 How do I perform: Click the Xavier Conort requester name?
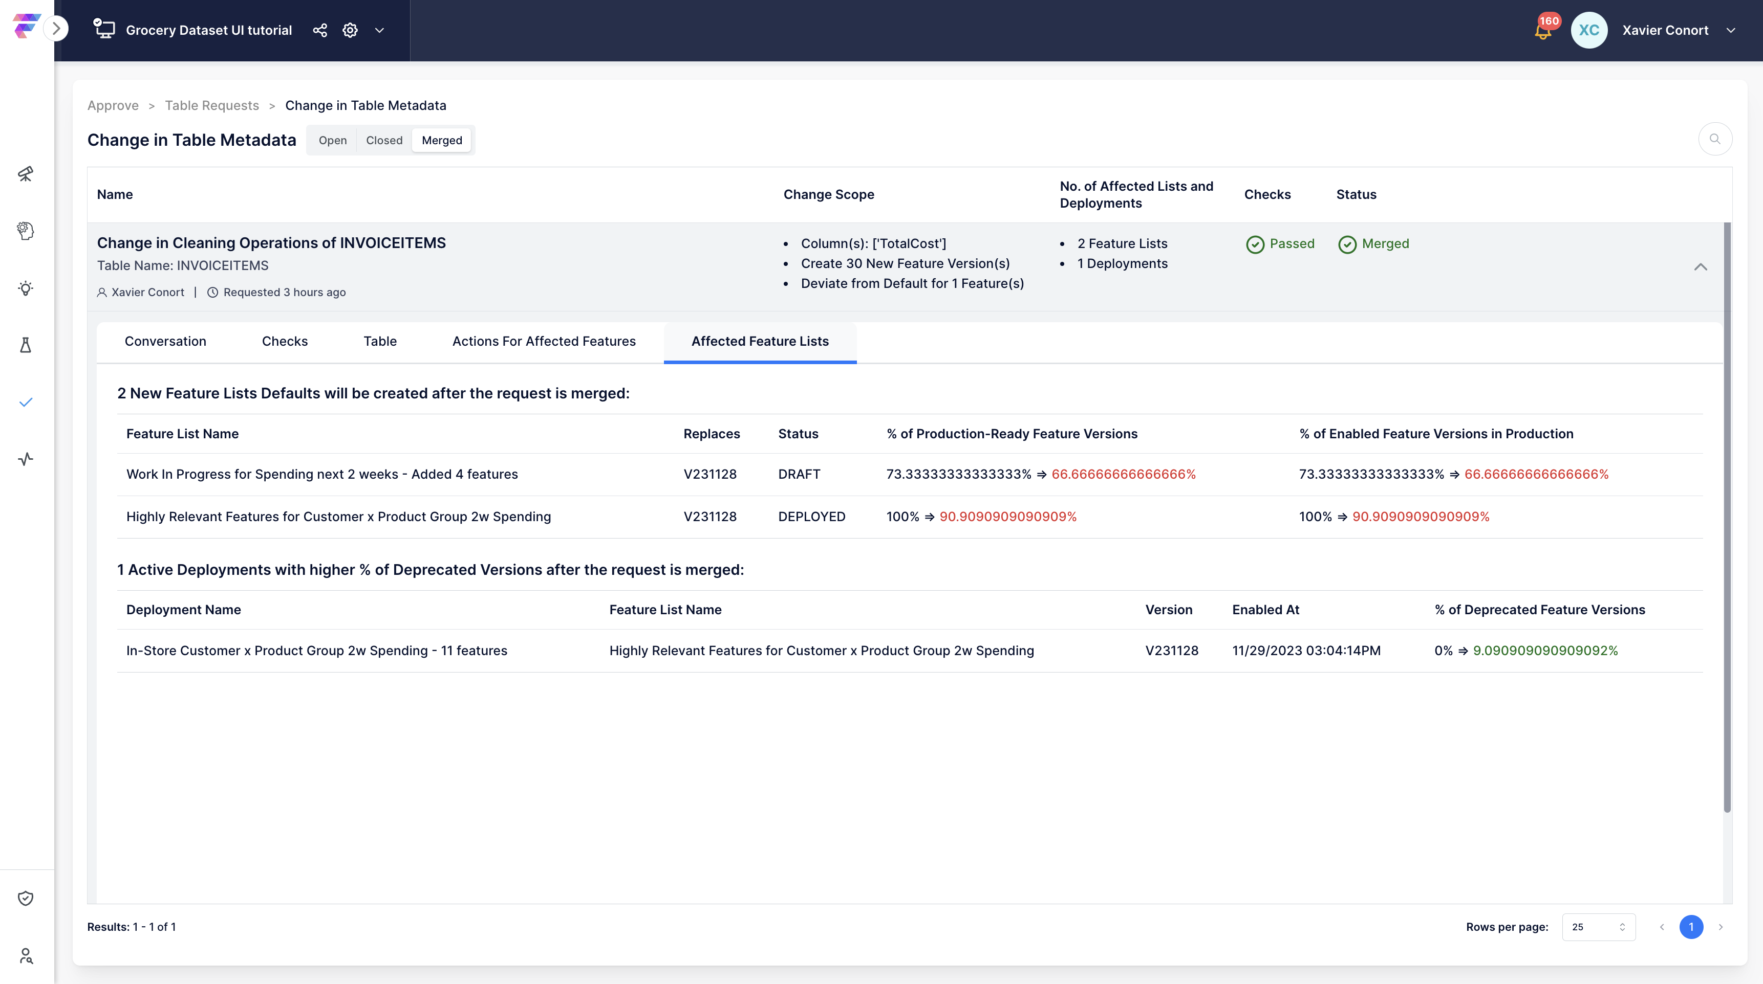[148, 292]
